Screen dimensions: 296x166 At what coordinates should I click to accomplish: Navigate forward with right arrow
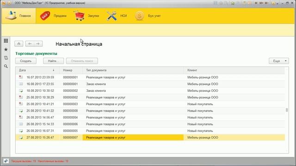[x=38, y=44]
